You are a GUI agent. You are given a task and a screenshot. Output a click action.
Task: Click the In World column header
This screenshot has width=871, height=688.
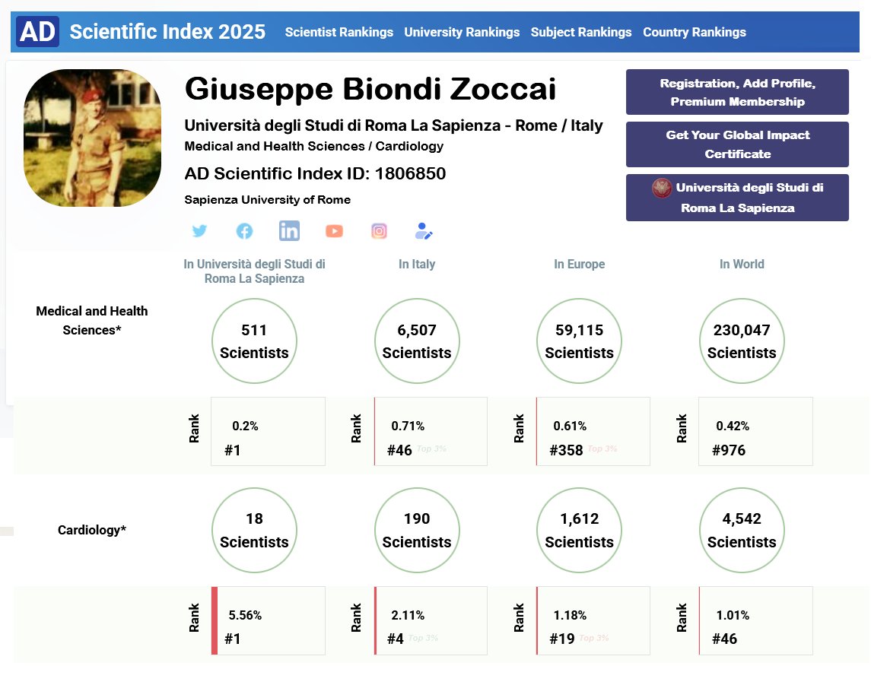[x=742, y=265]
